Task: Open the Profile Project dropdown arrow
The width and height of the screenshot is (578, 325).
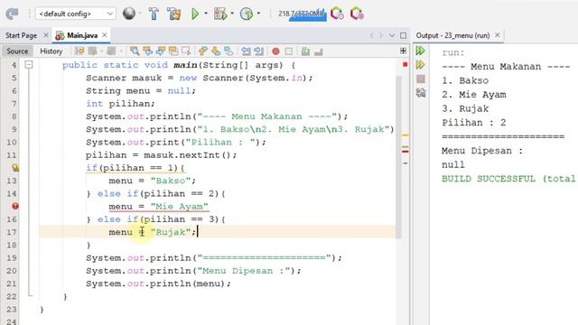Action: (258, 14)
